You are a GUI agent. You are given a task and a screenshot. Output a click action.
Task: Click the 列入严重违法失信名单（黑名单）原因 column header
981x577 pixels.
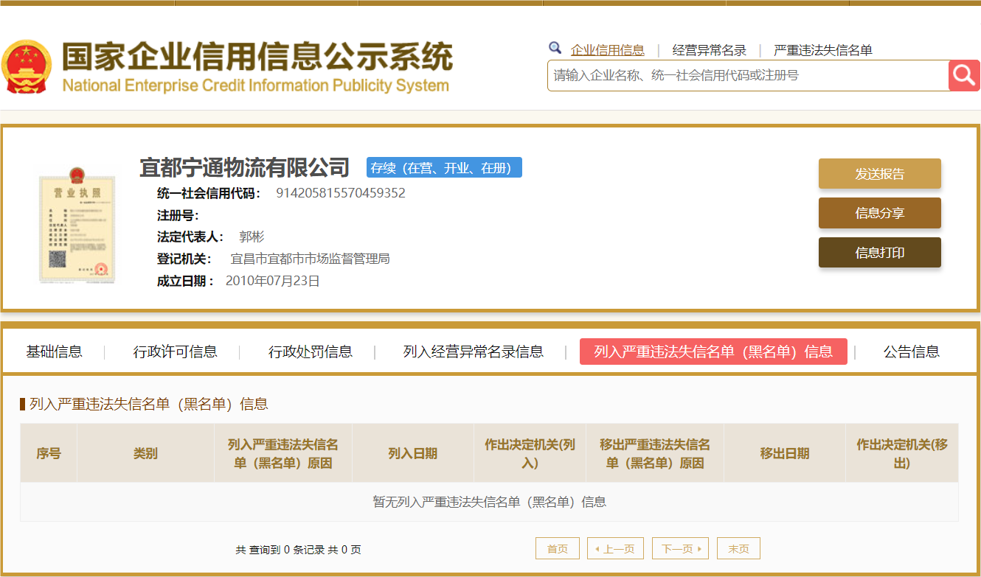(283, 453)
